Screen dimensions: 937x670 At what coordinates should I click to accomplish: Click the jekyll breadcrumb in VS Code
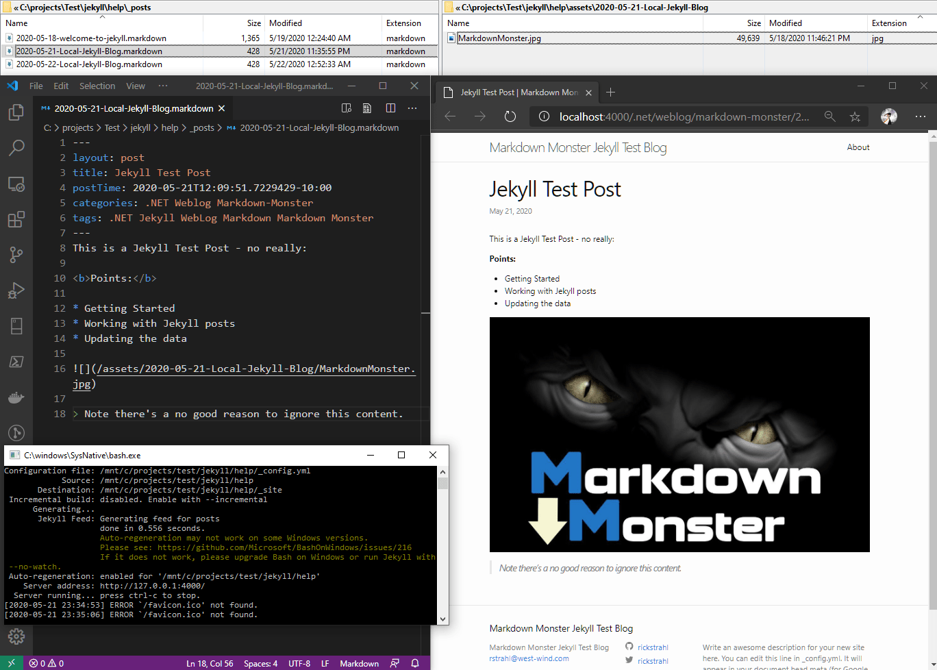click(140, 127)
